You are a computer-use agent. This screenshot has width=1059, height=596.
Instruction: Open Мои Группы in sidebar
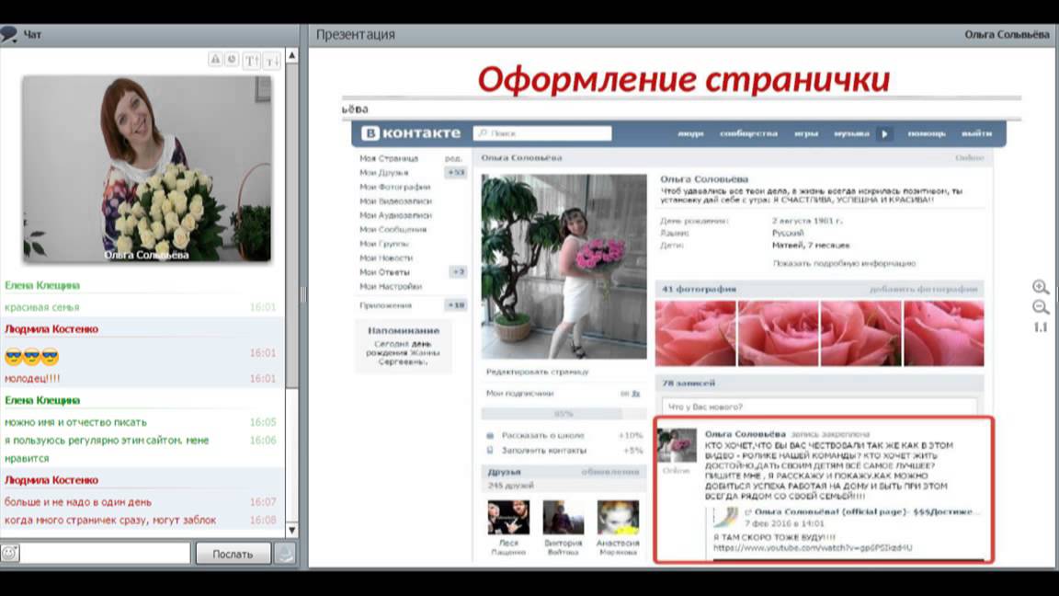point(383,243)
